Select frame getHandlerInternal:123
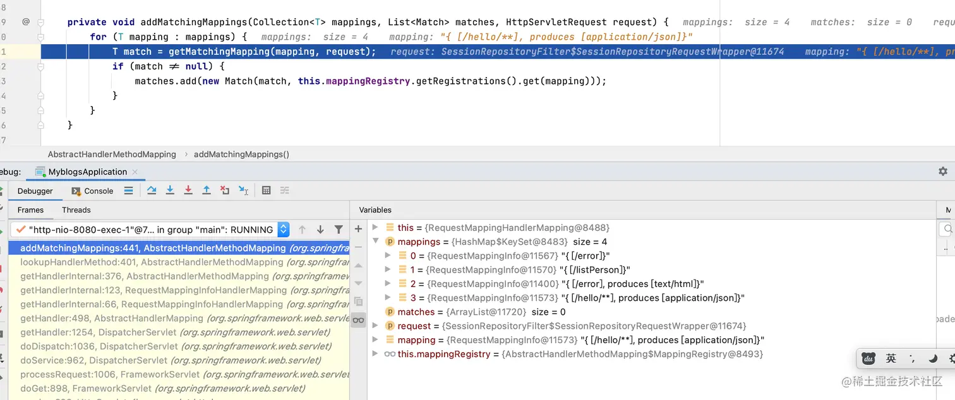 click(x=179, y=290)
